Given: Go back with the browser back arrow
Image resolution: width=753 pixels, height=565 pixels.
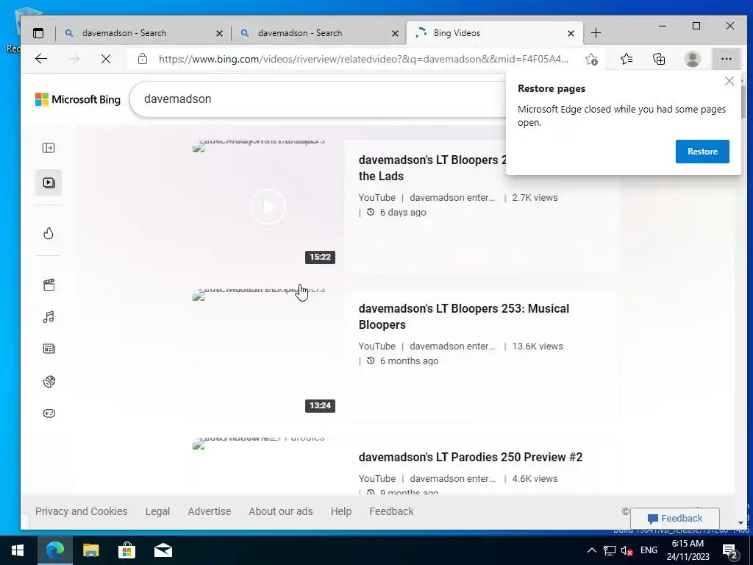Looking at the screenshot, I should click(41, 59).
